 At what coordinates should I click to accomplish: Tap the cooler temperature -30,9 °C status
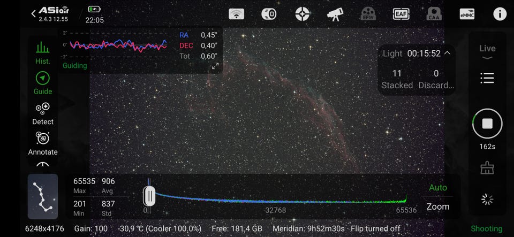pos(160,228)
